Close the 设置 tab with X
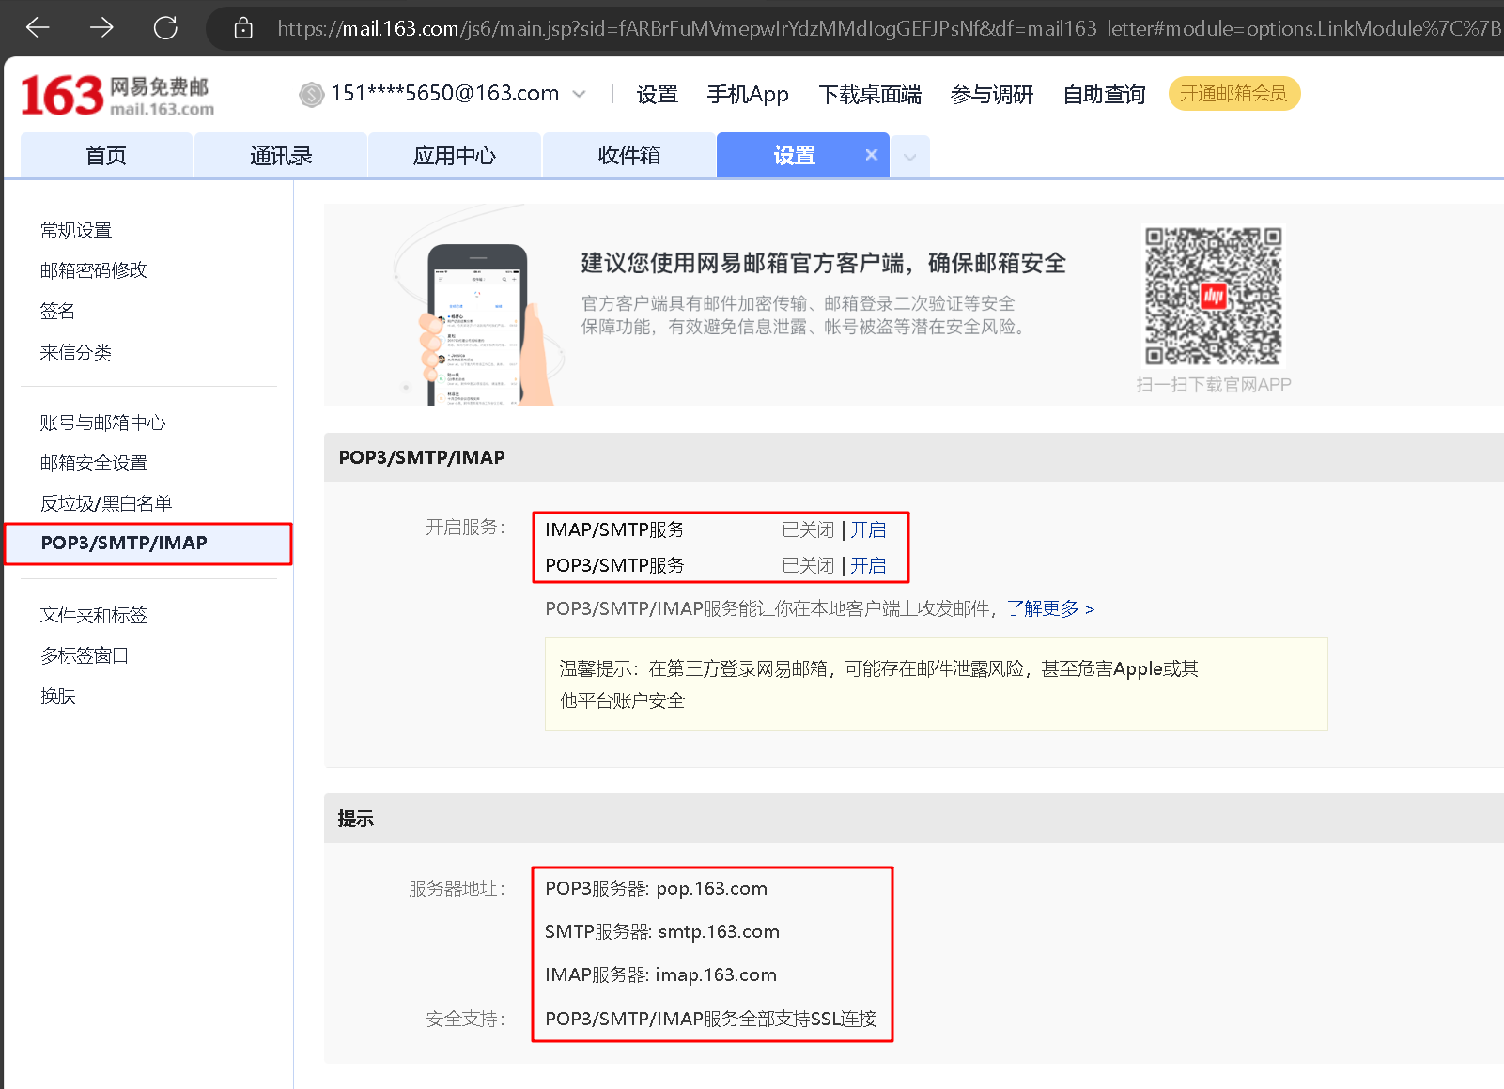This screenshot has height=1089, width=1504. click(872, 155)
